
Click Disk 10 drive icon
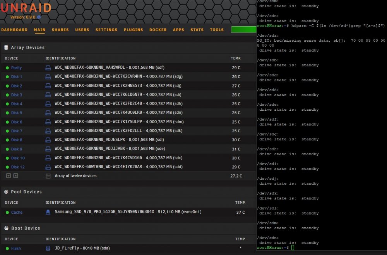click(48, 158)
